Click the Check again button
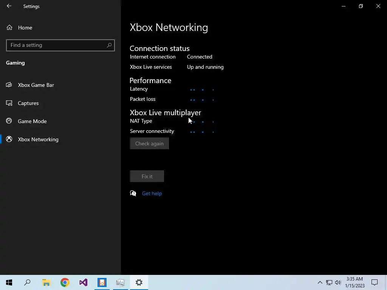Screen dimensions: 387x290 pos(149,143)
